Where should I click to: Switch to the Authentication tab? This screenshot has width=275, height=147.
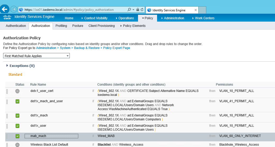tap(16, 26)
